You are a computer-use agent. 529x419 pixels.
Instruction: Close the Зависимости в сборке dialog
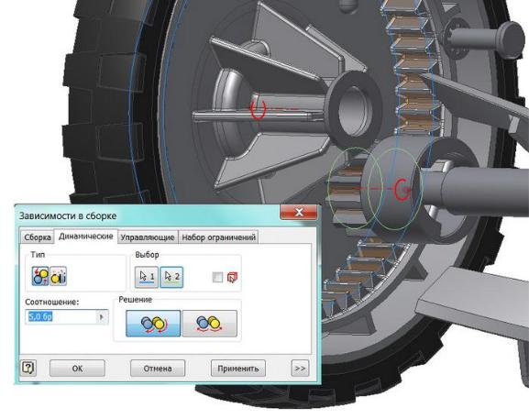(299, 212)
